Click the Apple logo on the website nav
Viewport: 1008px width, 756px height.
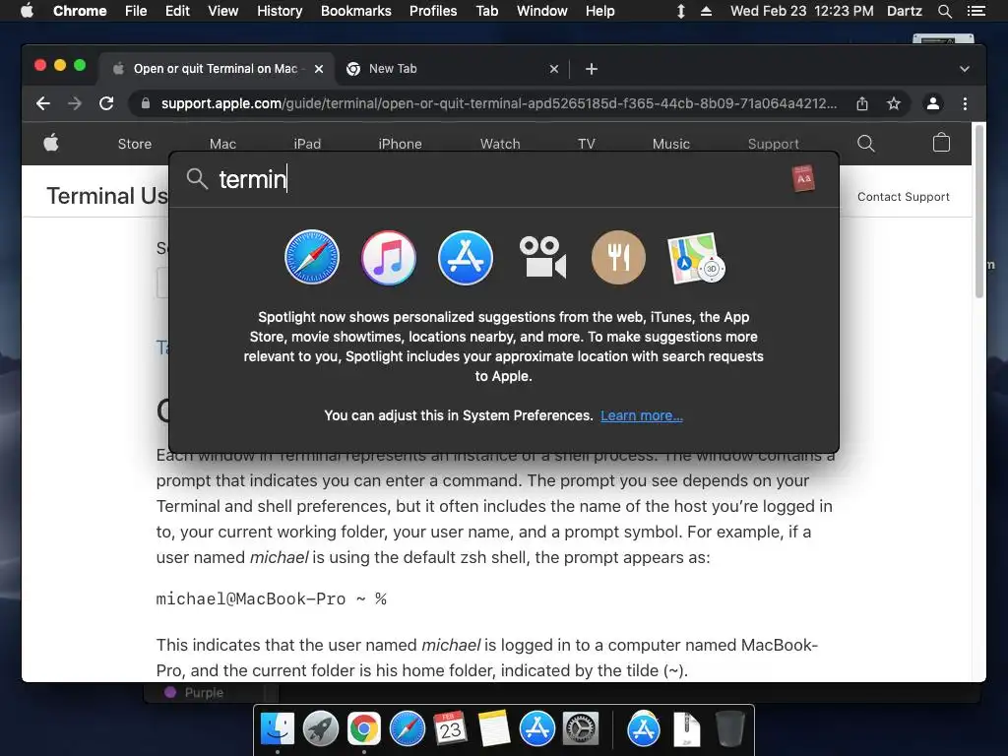51,143
